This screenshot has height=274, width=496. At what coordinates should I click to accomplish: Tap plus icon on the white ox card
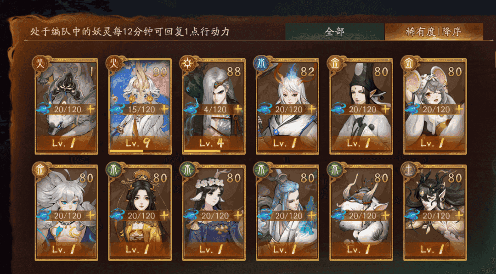(385, 216)
